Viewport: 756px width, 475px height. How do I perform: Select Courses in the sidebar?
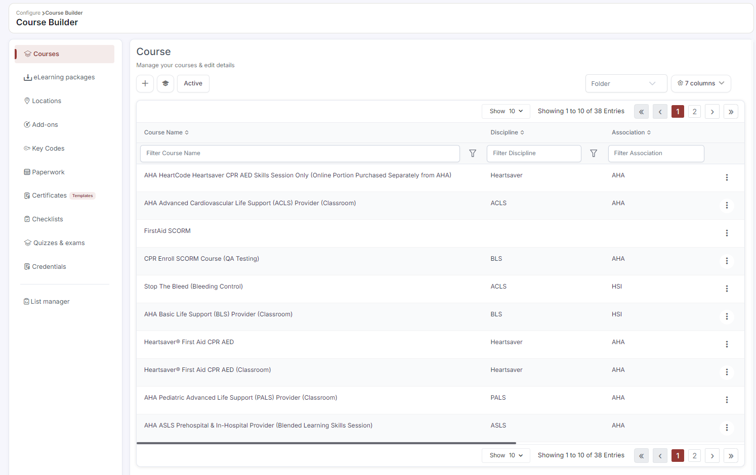tap(64, 54)
